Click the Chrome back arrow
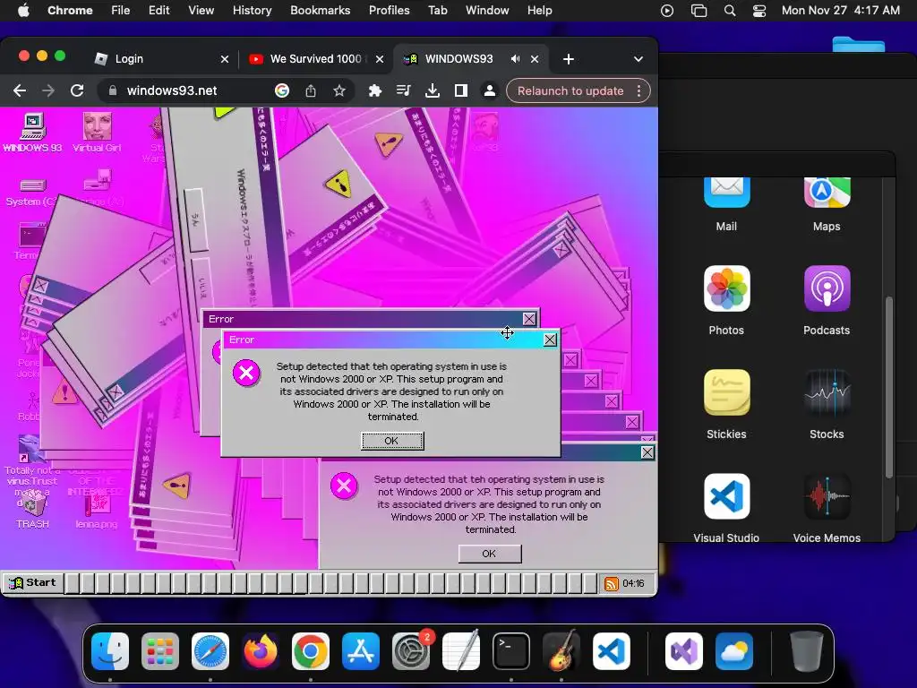The image size is (917, 688). point(20,90)
